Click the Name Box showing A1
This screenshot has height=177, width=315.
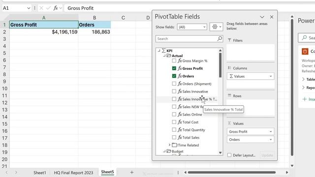coord(14,8)
